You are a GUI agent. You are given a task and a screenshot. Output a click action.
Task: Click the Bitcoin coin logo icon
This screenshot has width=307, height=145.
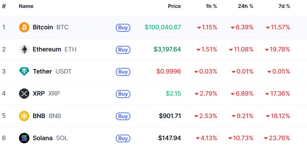24,27
